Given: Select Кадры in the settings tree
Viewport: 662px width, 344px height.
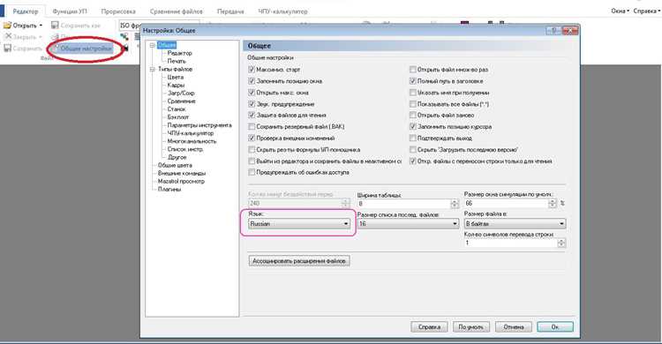Looking at the screenshot, I should (x=176, y=86).
